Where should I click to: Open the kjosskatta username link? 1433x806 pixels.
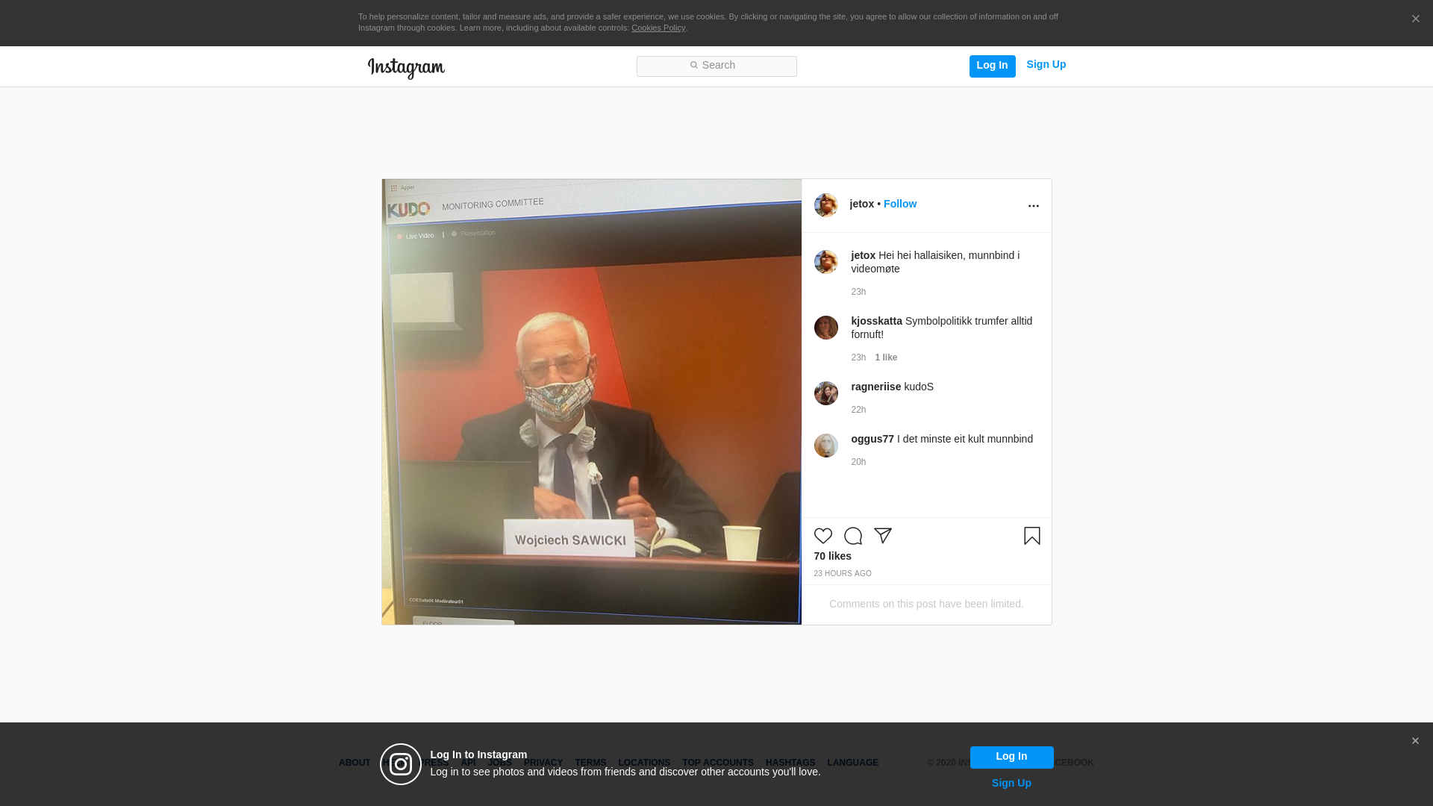[876, 321]
